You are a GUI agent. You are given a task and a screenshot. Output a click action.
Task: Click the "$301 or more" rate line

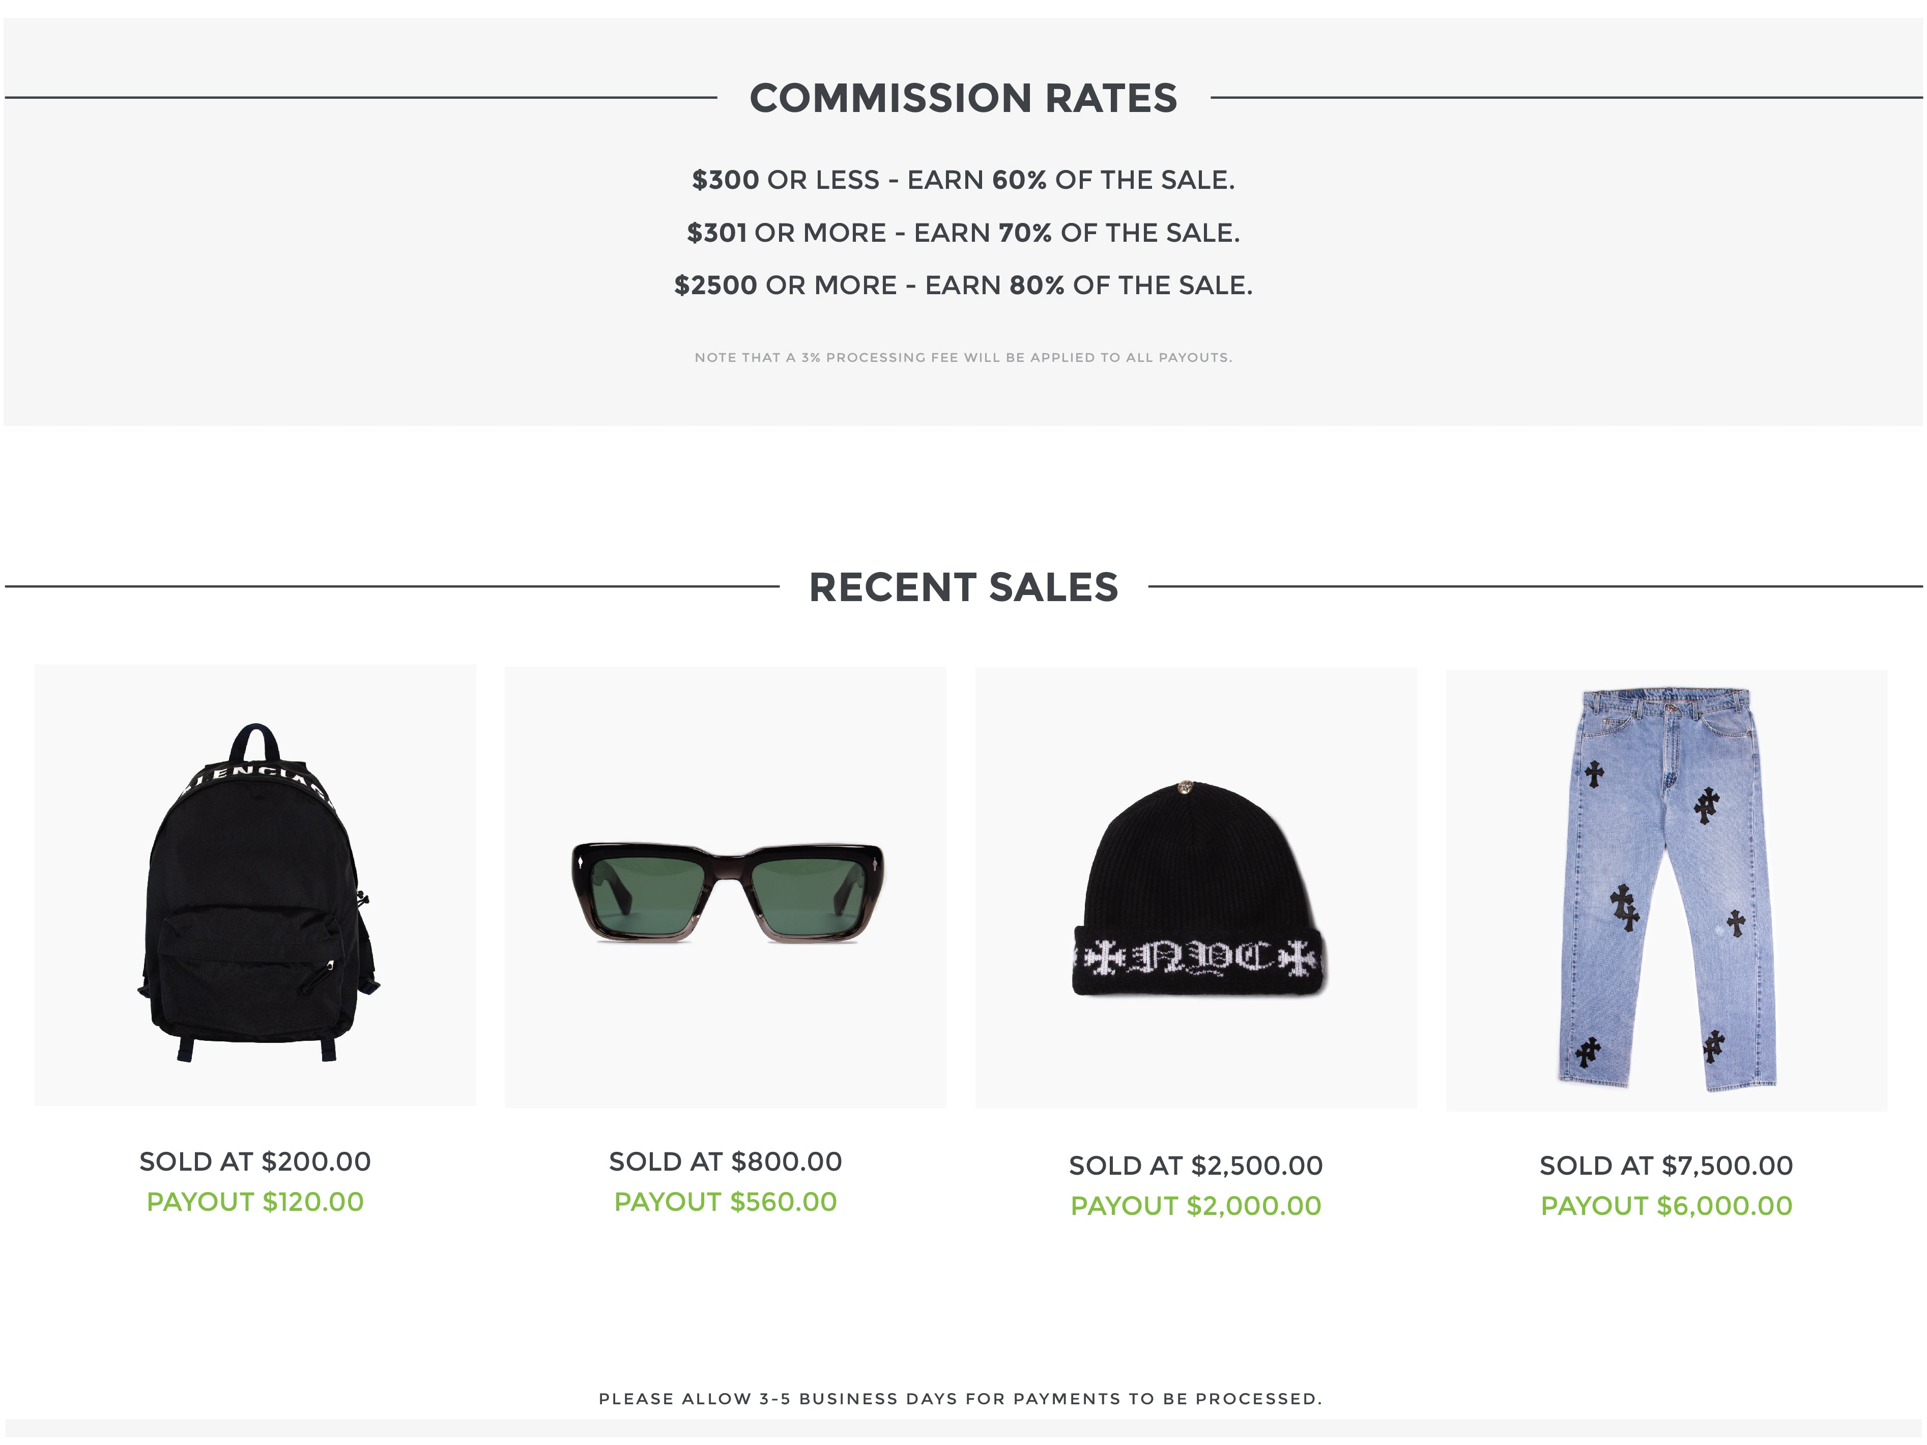pyautogui.click(x=963, y=234)
